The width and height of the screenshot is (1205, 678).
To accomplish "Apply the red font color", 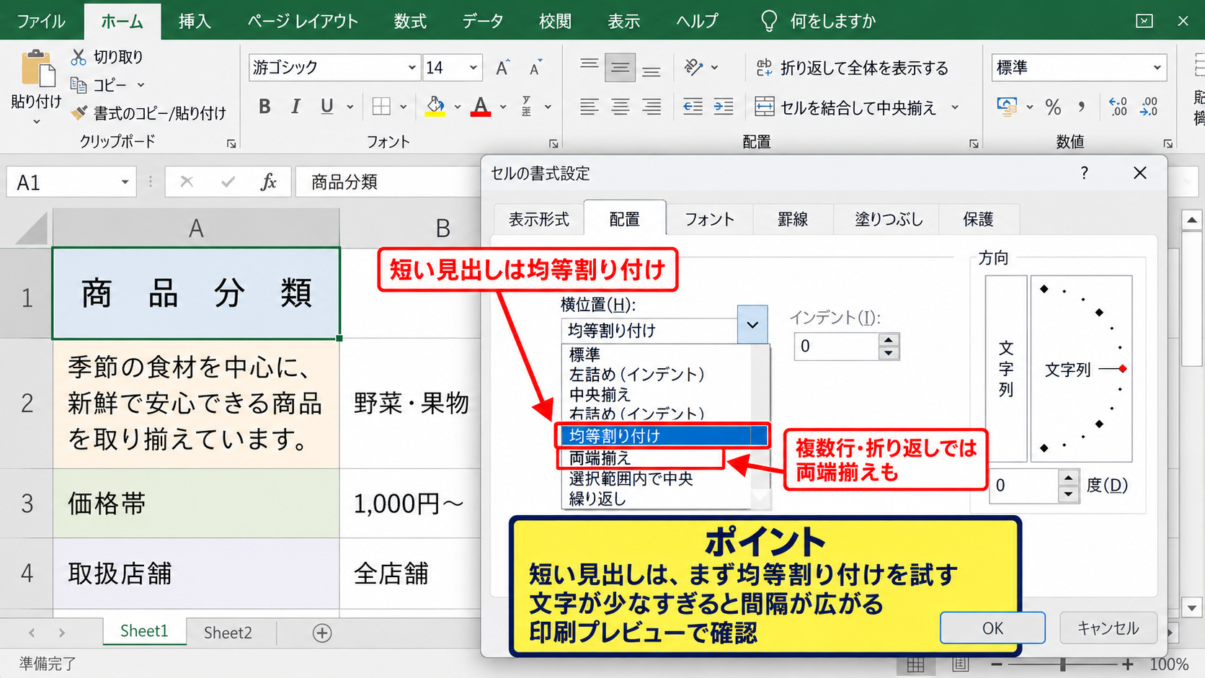I will pos(481,107).
